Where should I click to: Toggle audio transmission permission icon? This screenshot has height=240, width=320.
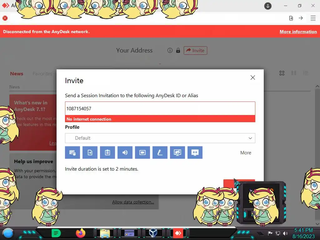[x=125, y=152]
